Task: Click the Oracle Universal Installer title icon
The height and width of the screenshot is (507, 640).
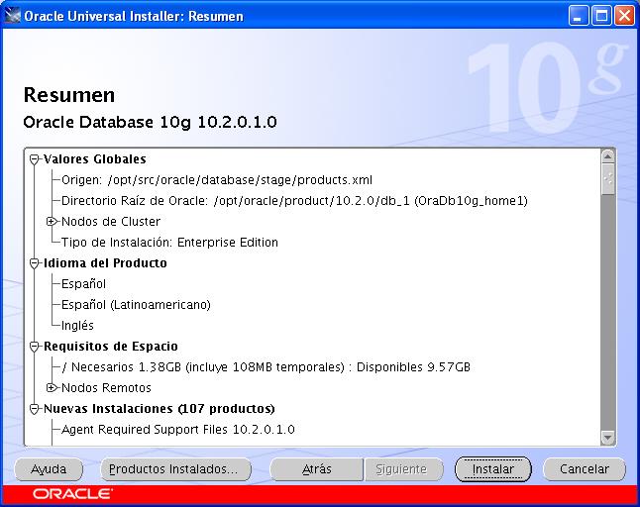Action: (x=12, y=16)
